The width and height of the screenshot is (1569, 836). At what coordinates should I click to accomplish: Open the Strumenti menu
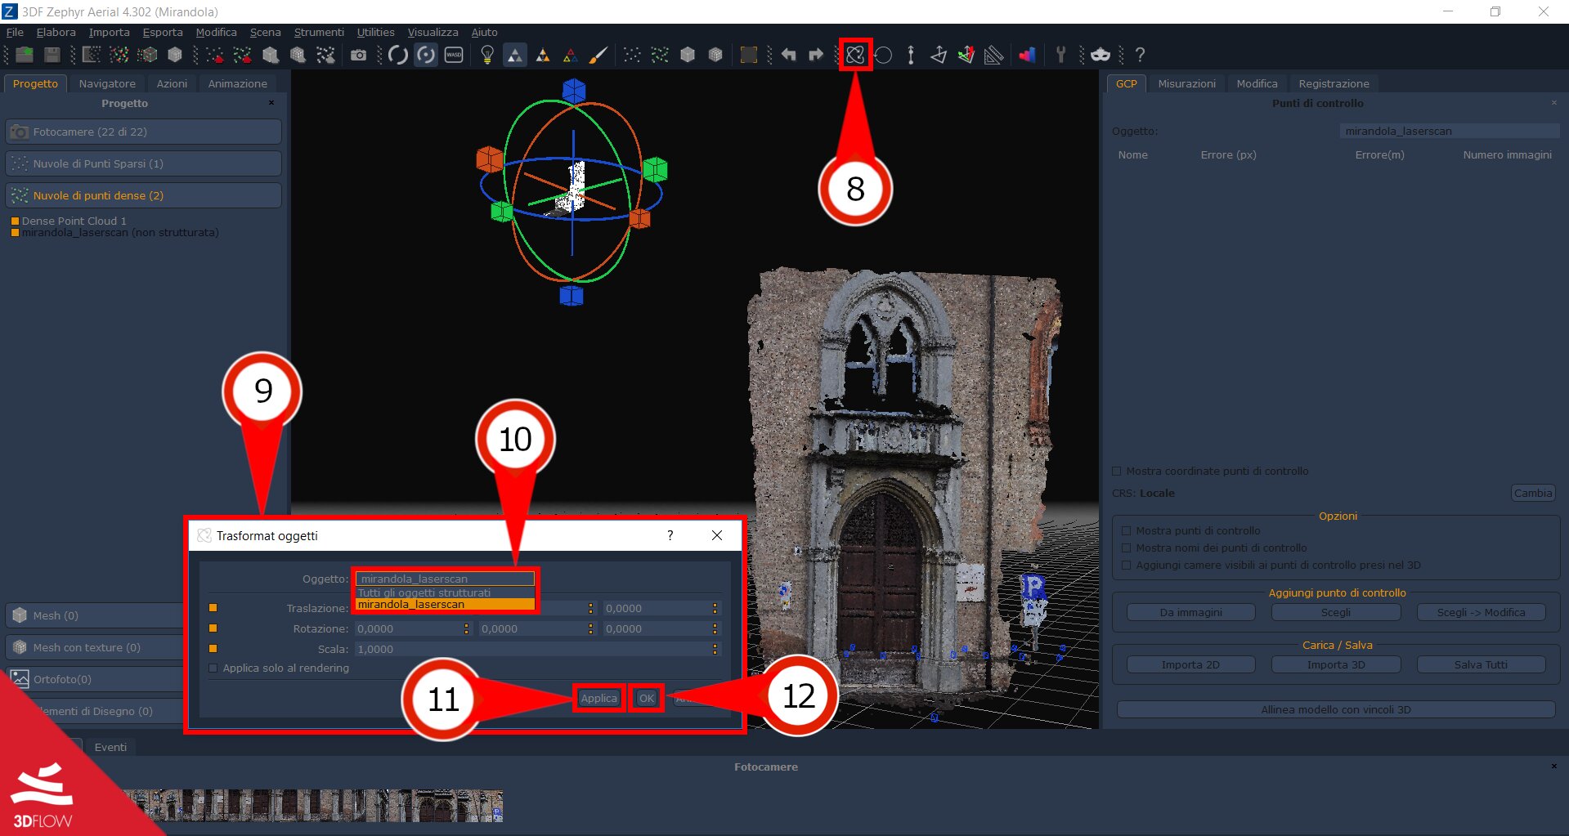318,32
